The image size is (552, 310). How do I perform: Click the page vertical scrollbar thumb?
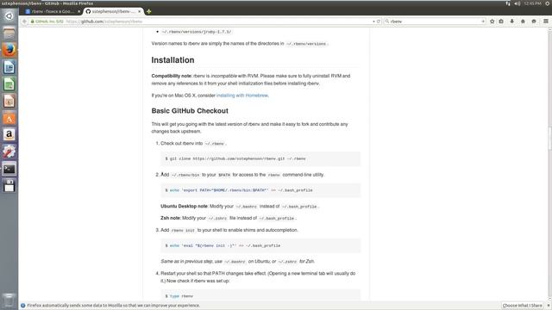coord(549,139)
